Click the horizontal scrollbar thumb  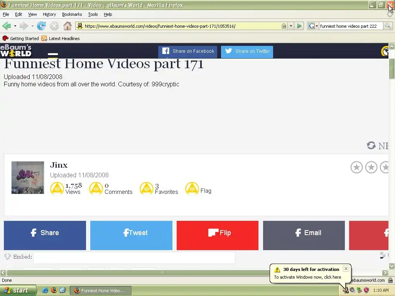click(x=163, y=272)
